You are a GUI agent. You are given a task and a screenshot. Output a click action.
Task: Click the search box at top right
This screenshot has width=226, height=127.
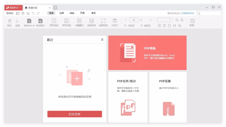click(x=209, y=13)
